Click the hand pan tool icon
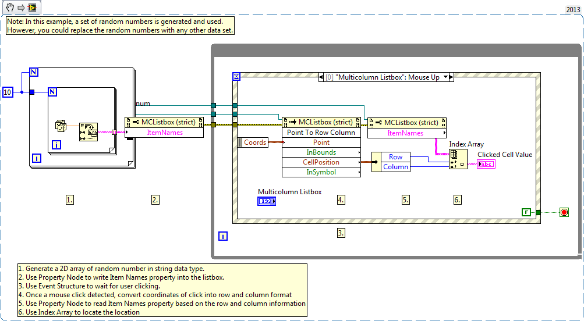Screen dimensions: 584x321 pos(10,7)
